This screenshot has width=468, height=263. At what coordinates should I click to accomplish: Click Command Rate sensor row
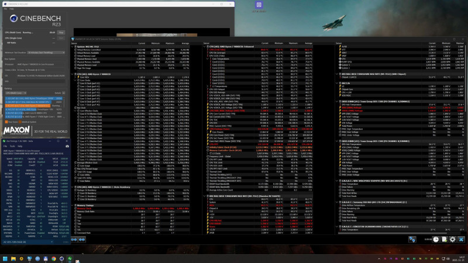(x=131, y=233)
